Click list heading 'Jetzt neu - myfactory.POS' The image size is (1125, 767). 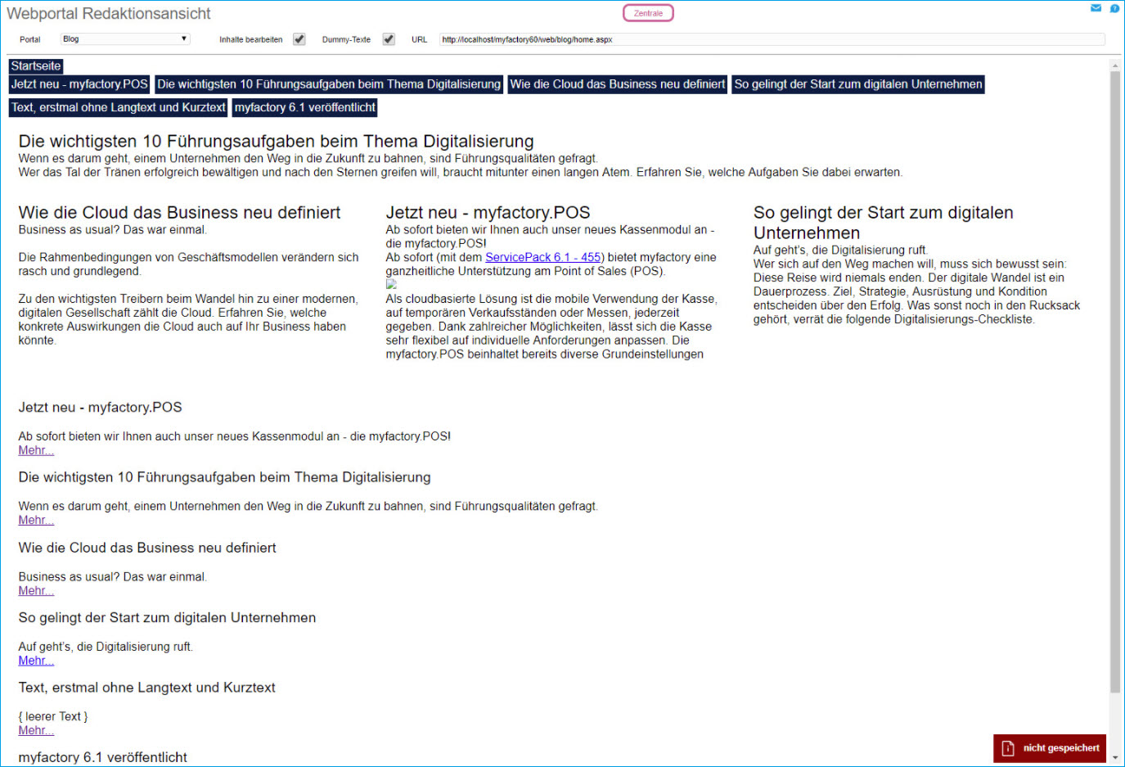pyautogui.click(x=101, y=408)
